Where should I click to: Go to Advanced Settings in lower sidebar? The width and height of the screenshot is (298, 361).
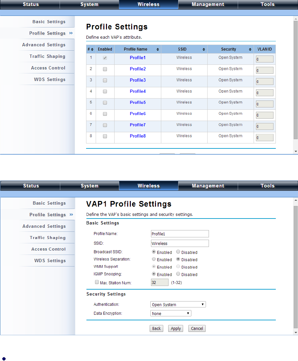click(x=44, y=226)
